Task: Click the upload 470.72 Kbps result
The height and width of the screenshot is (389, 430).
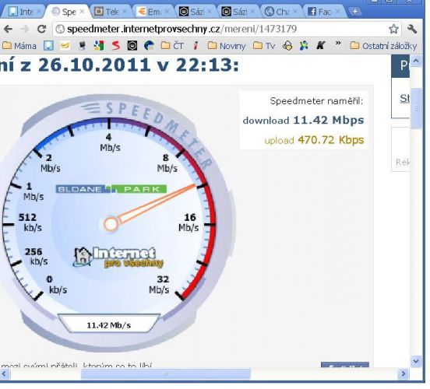Action: [314, 140]
